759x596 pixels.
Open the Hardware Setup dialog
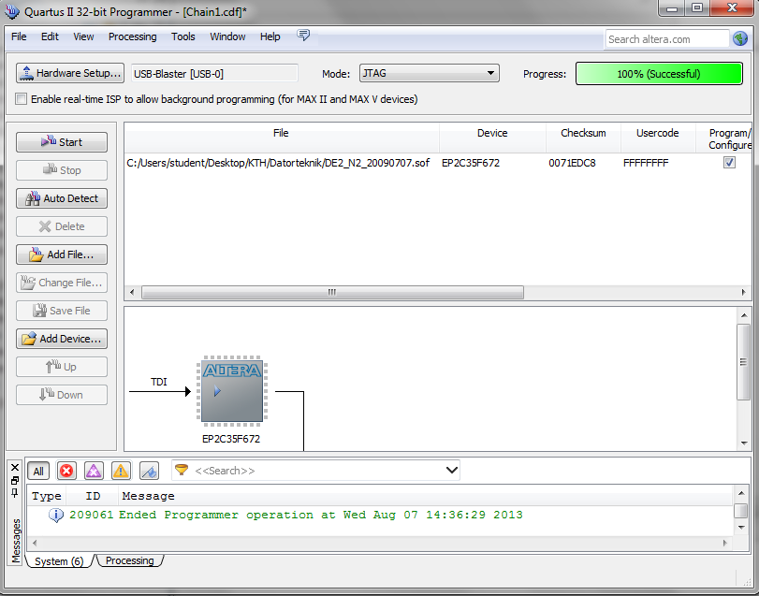(x=70, y=73)
